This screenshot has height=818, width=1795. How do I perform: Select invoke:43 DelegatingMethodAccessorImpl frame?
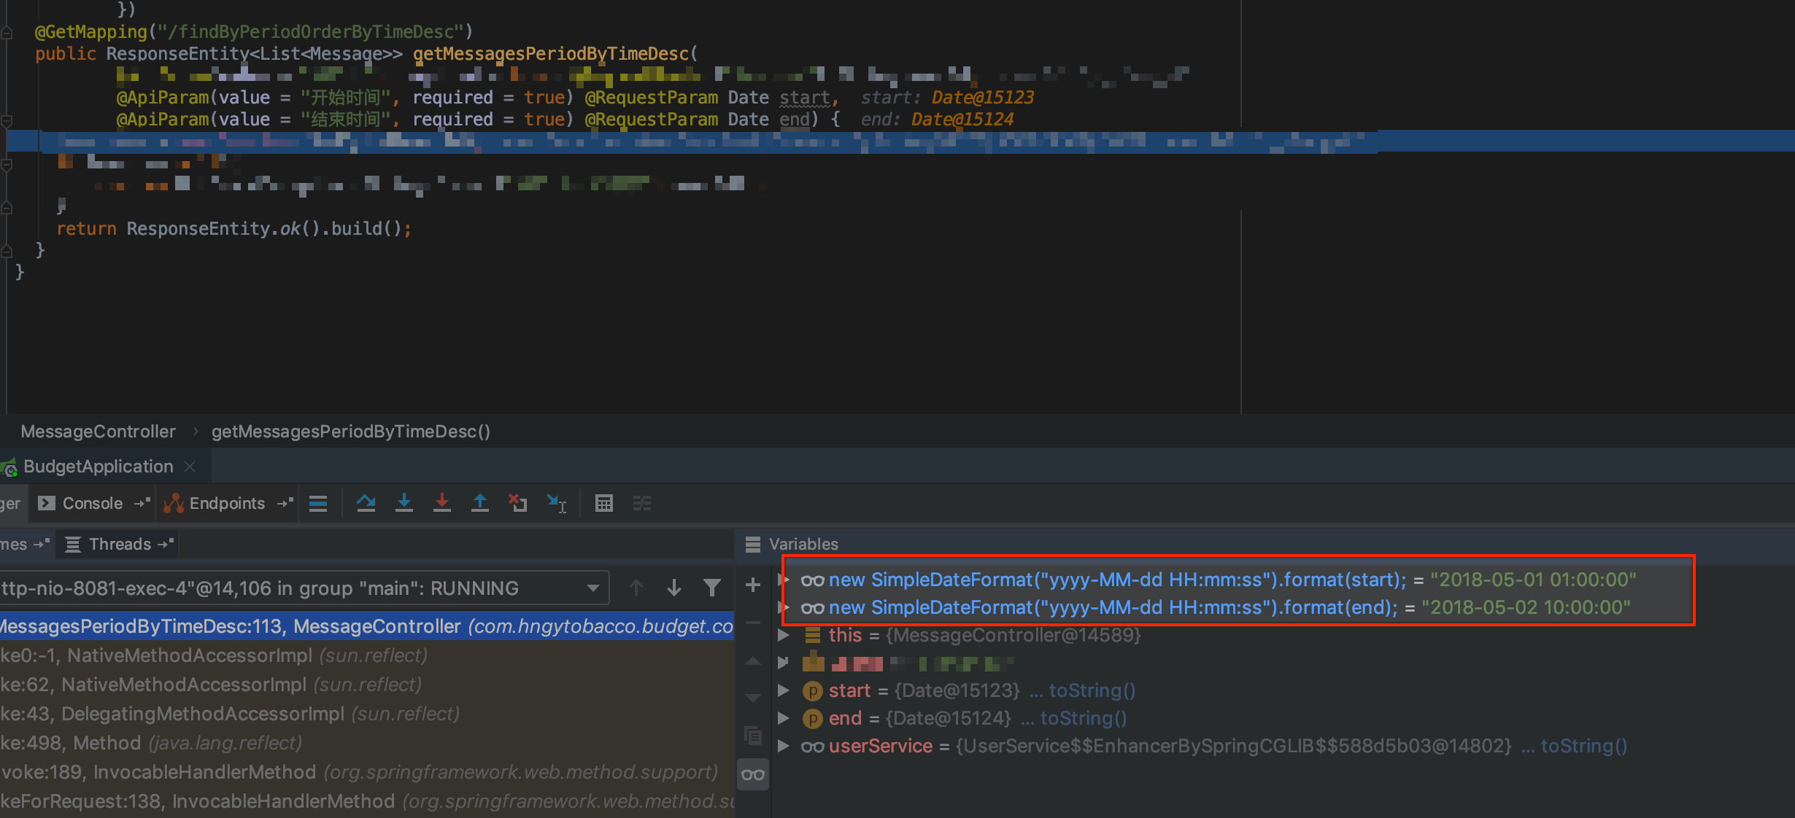coord(367,714)
